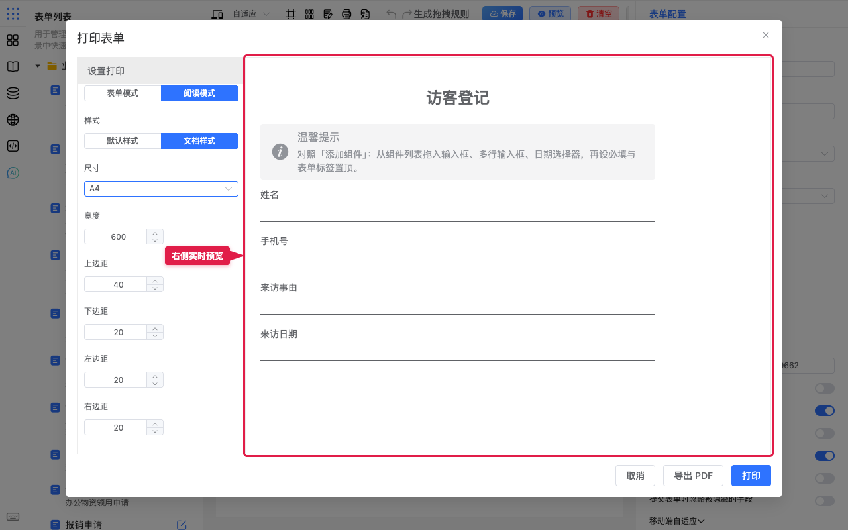Click the dotted grid logo in sidebar
This screenshot has height=530, width=848.
[13, 13]
